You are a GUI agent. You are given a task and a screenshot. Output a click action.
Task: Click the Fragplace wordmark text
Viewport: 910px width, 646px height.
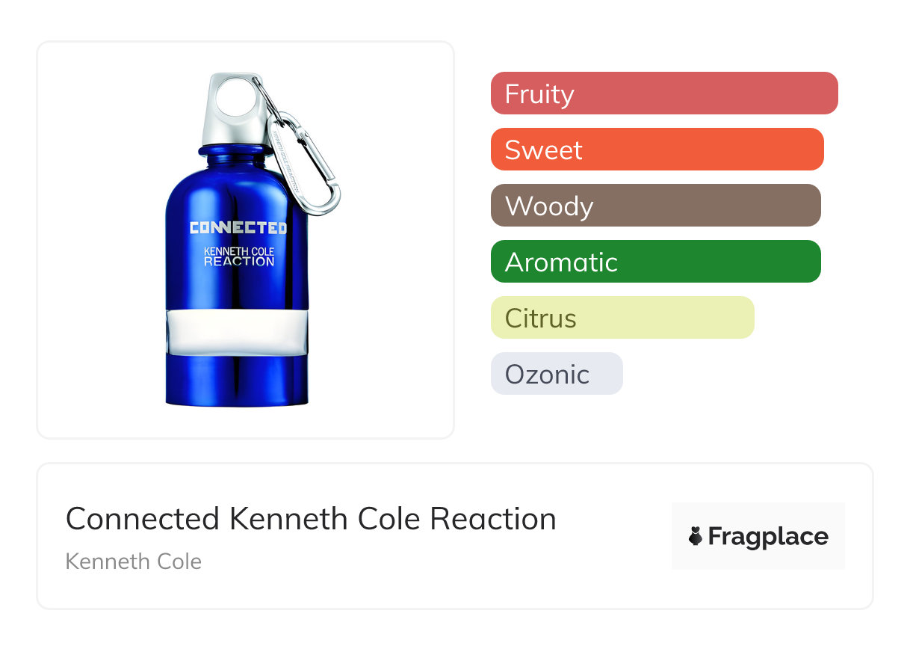[768, 536]
